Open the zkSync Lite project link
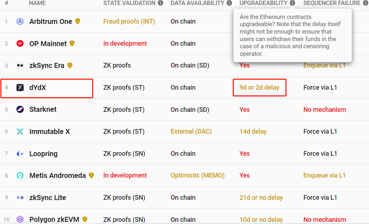Image resolution: width=369 pixels, height=224 pixels. [x=48, y=198]
